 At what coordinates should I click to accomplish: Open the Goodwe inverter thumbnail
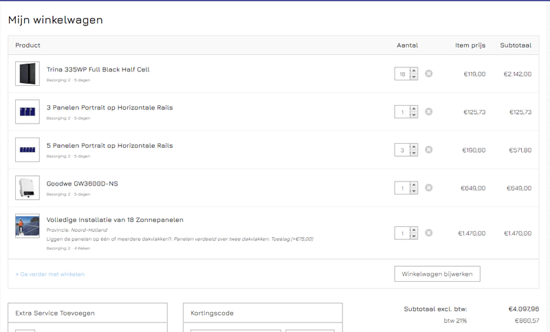click(27, 188)
